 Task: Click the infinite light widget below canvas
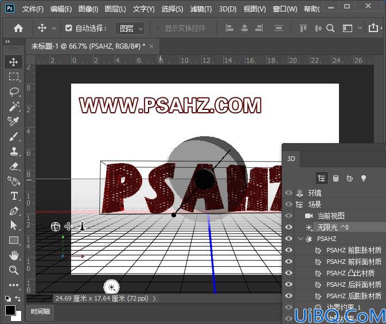[x=111, y=287]
